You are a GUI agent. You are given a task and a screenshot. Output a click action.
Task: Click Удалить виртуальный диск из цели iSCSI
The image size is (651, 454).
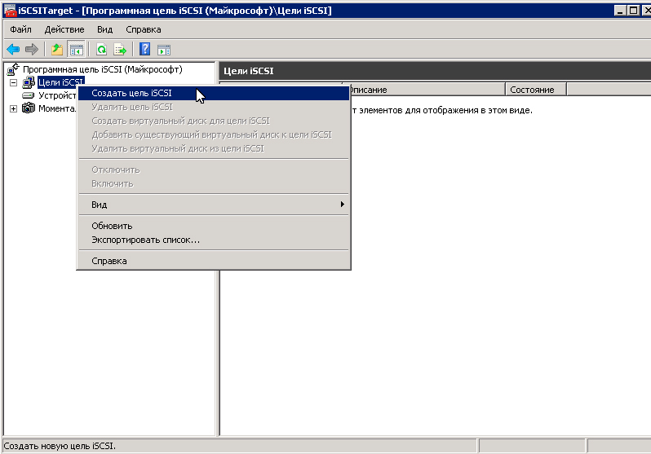click(214, 148)
